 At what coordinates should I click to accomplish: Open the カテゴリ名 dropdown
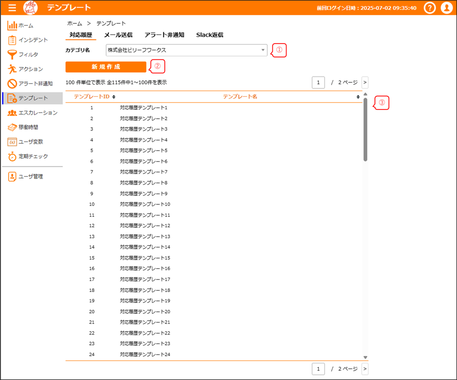(187, 50)
